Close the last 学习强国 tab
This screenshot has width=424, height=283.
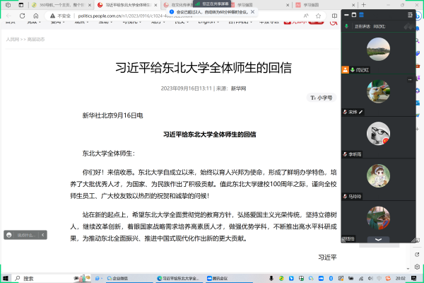pyautogui.click(x=353, y=5)
